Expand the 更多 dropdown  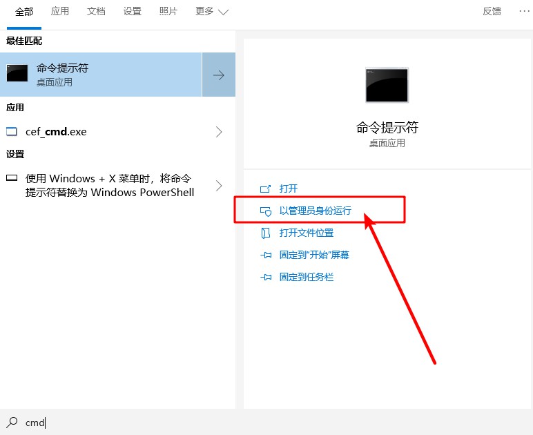pyautogui.click(x=211, y=12)
